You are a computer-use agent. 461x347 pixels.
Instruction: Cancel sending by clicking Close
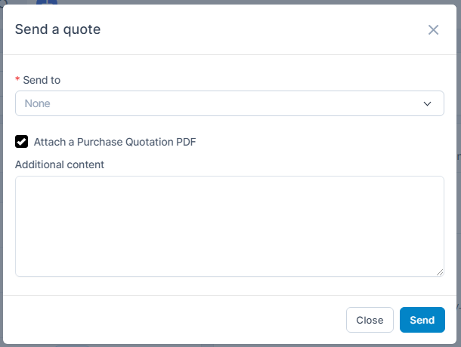(370, 320)
